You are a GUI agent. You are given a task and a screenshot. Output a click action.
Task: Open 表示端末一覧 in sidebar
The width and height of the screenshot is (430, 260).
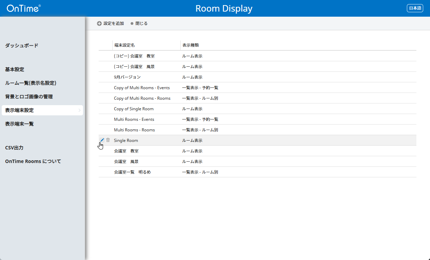click(19, 124)
